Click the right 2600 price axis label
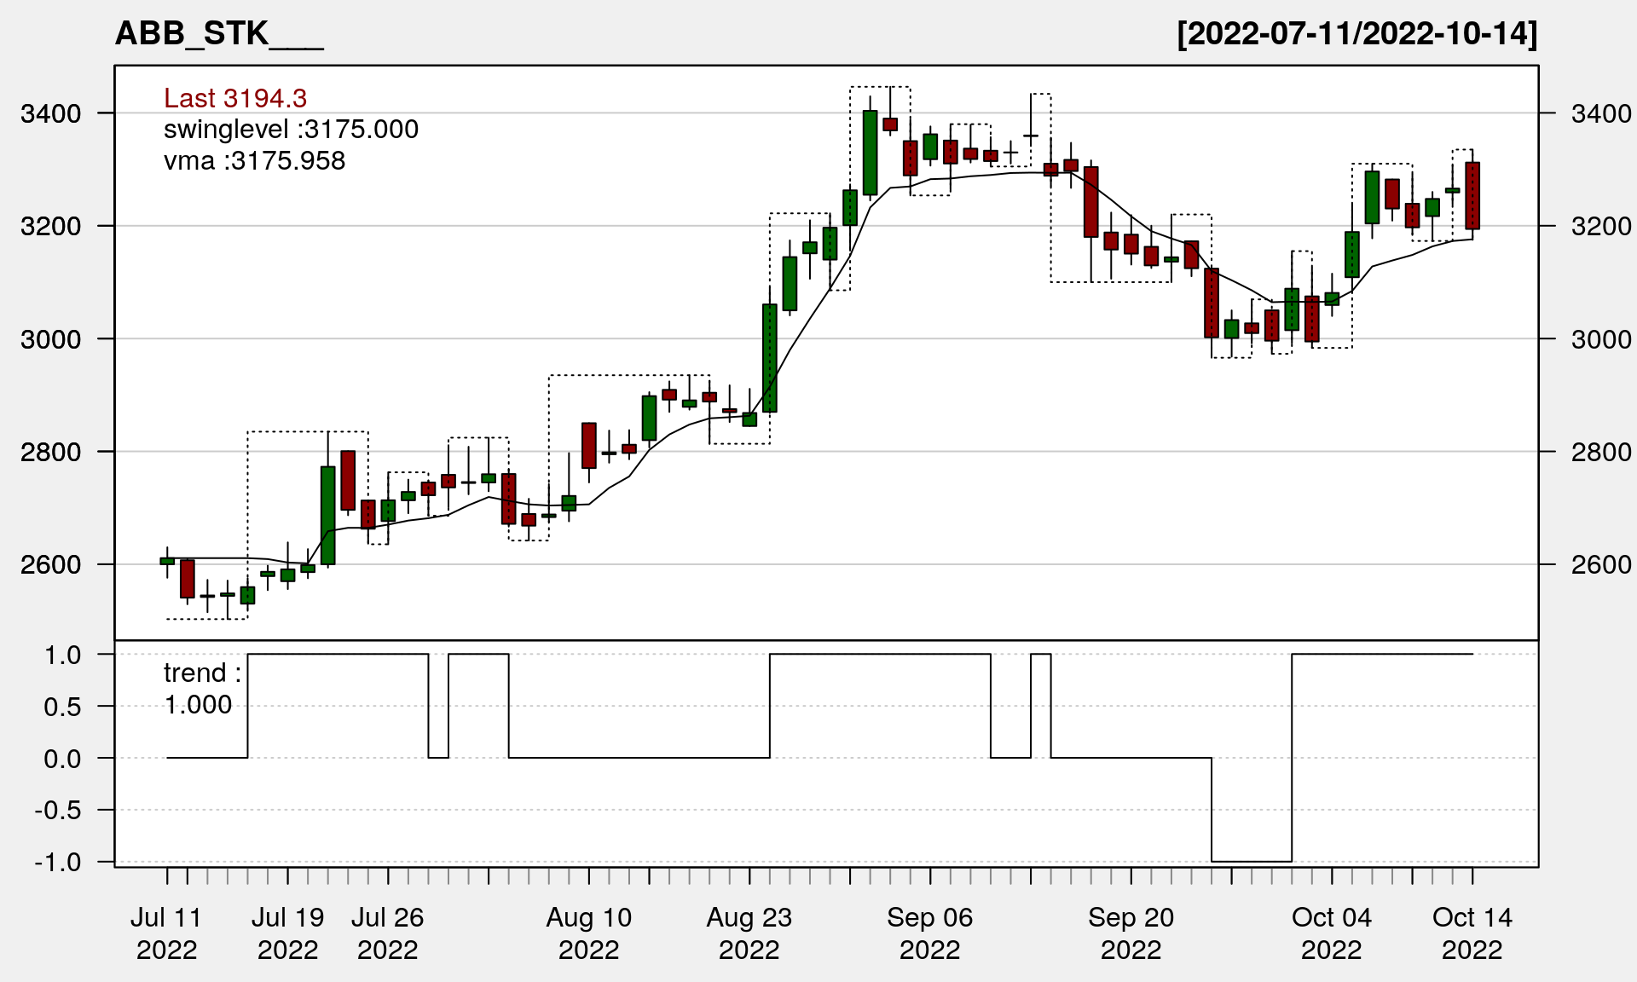The height and width of the screenshot is (982, 1637). (1600, 564)
